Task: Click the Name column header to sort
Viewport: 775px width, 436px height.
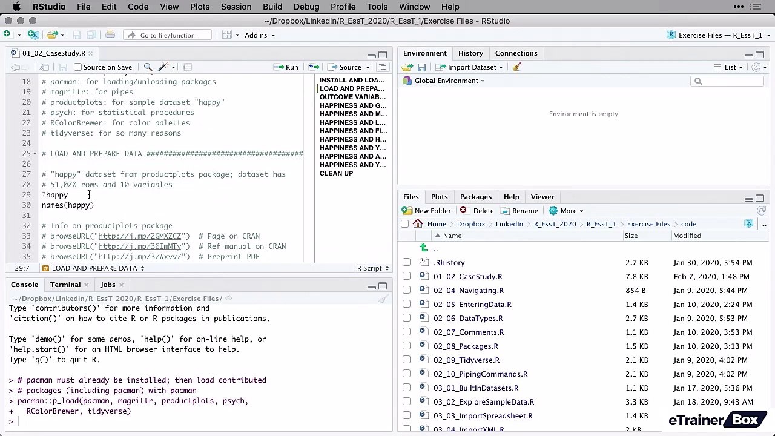Action: 452,236
